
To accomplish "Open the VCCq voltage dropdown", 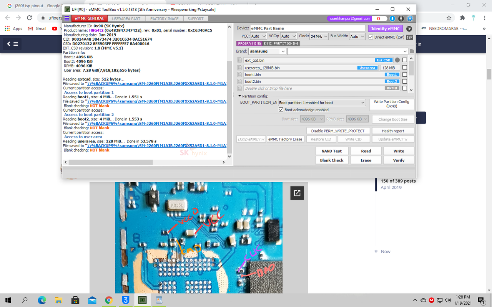I will point(288,36).
